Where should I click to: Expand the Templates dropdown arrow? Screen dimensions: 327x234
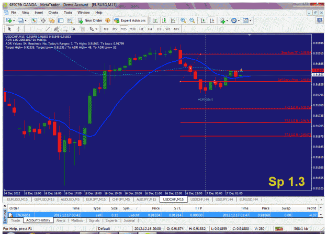click(251, 20)
